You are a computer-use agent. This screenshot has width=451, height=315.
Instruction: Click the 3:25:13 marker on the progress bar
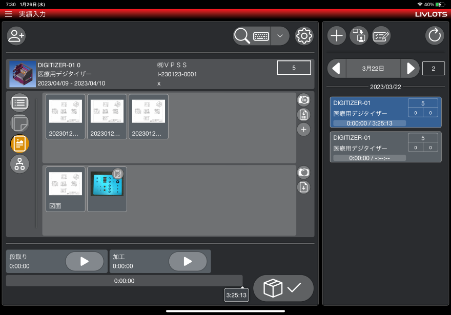click(236, 295)
